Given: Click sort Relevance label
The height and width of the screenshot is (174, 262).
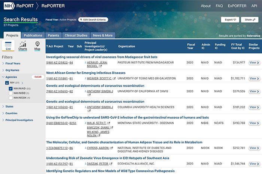Looking at the screenshot, I should pos(253,36).
